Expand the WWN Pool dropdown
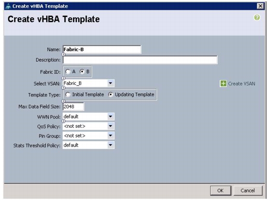278x202 pixels. [x=111, y=117]
